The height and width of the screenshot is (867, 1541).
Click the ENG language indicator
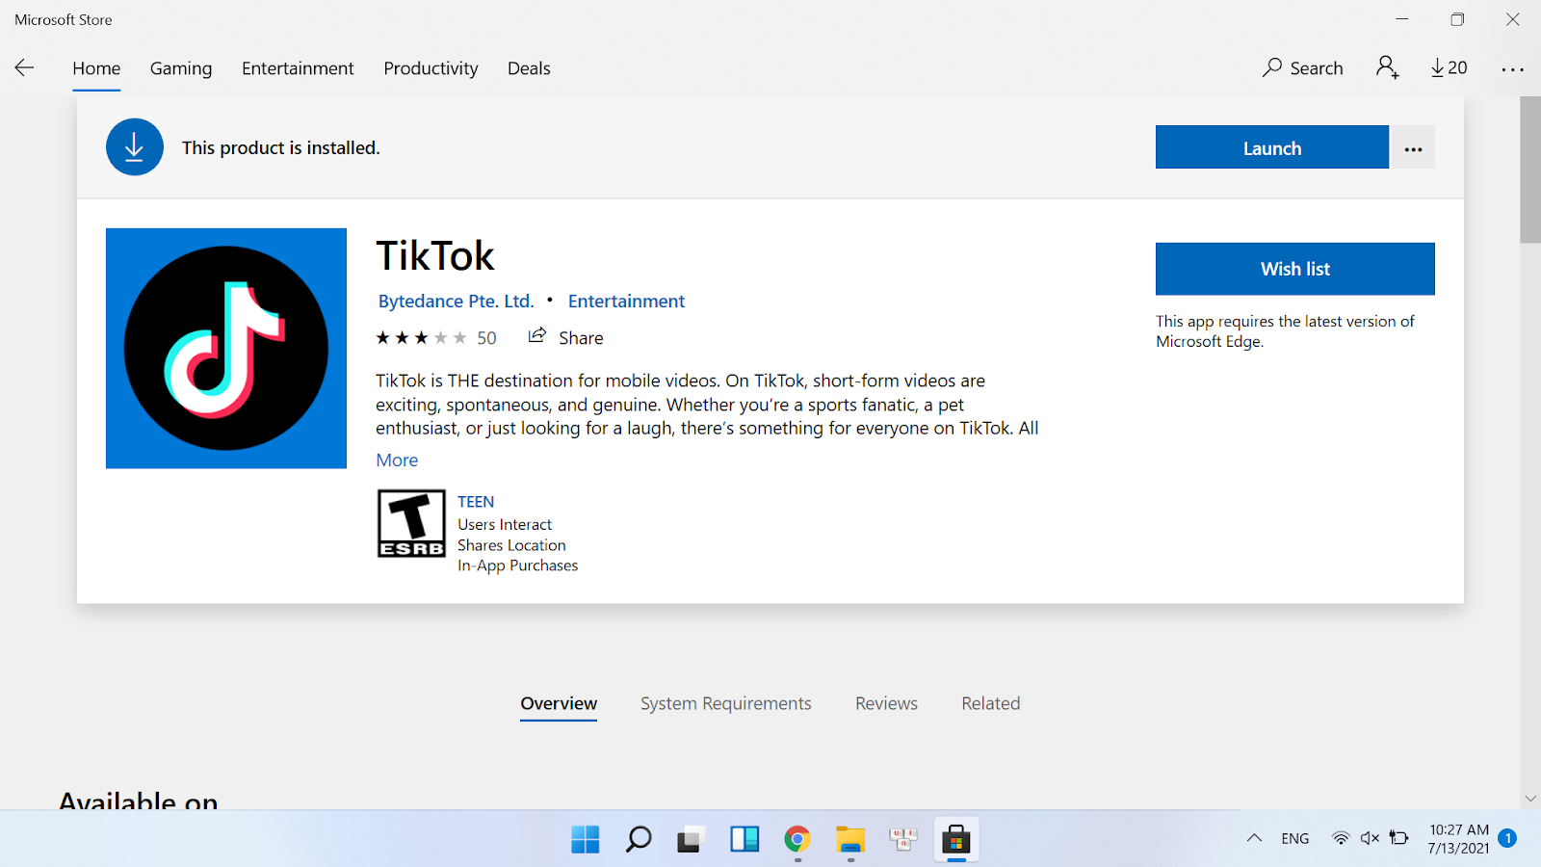pyautogui.click(x=1295, y=838)
